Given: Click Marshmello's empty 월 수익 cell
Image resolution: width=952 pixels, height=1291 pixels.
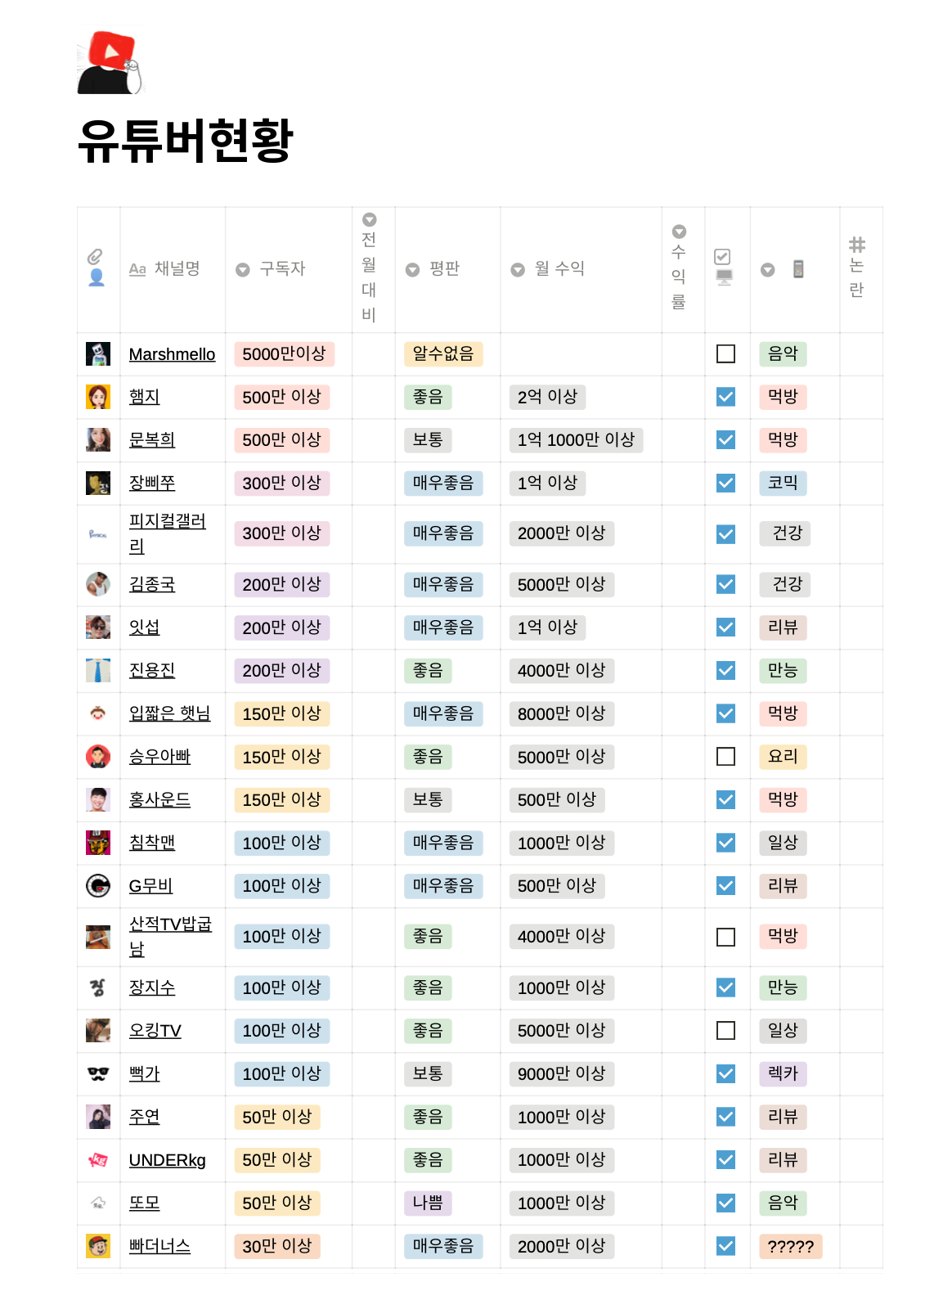Looking at the screenshot, I should tap(581, 354).
